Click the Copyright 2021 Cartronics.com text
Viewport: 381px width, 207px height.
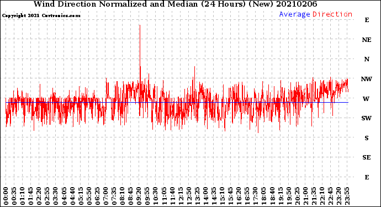41,15
